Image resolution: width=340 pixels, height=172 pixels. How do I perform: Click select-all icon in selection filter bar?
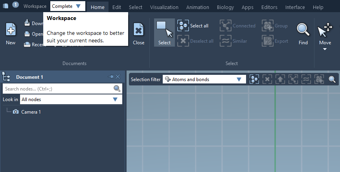click(254, 80)
